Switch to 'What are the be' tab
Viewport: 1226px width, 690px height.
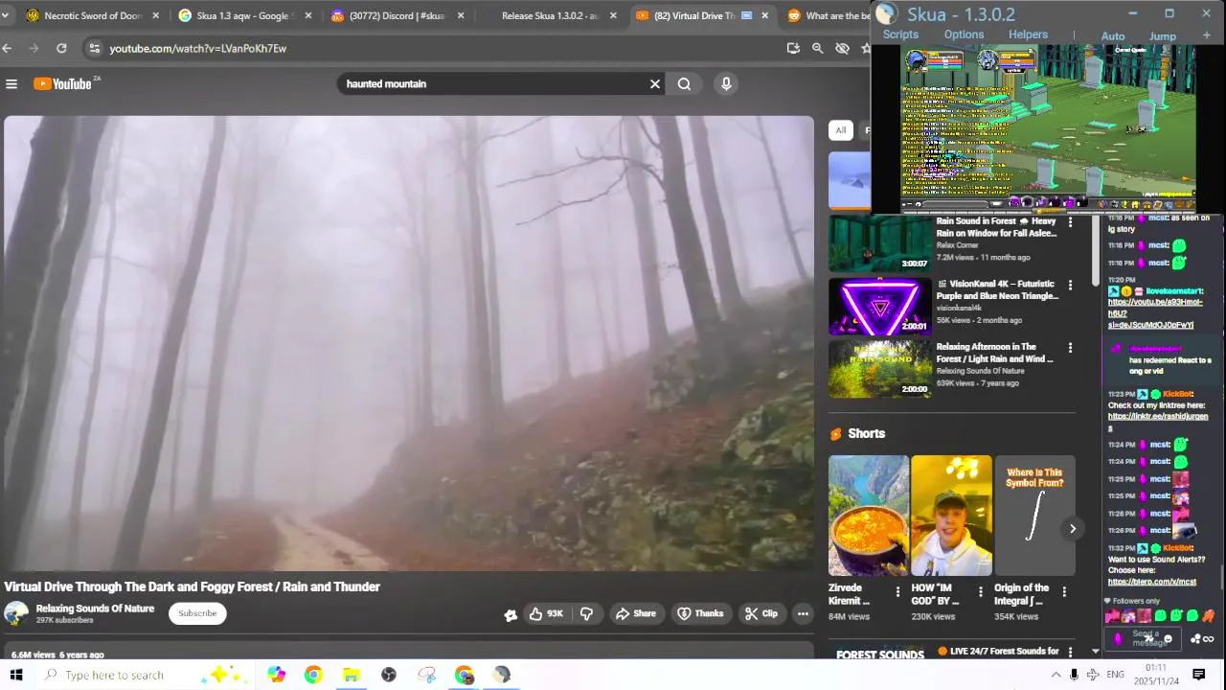click(x=829, y=15)
